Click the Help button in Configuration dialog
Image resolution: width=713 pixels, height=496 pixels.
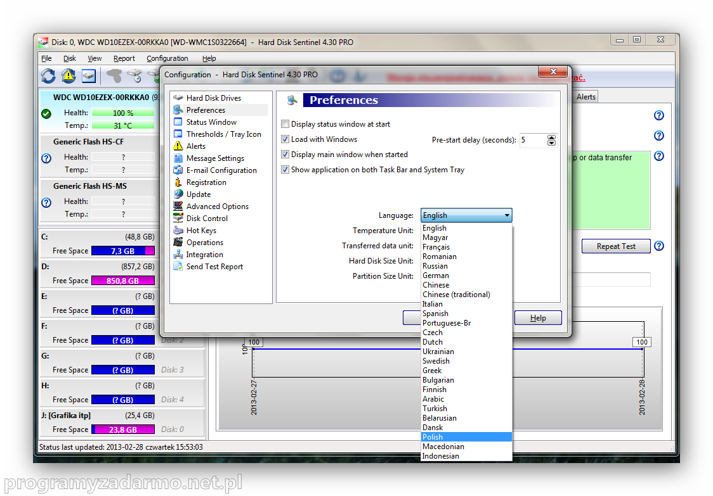pyautogui.click(x=538, y=318)
